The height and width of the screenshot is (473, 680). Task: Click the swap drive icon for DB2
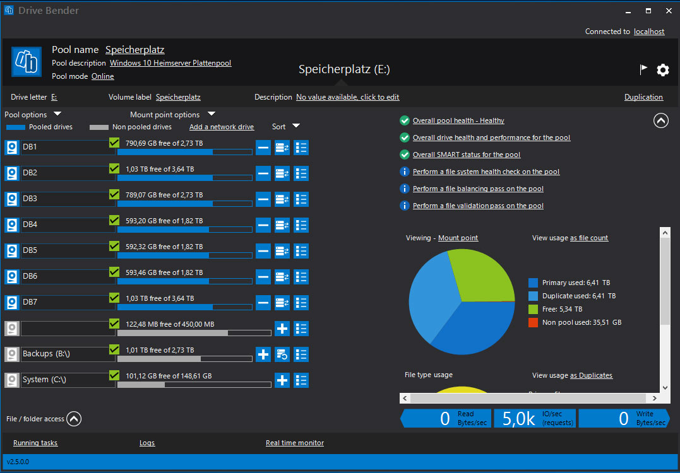tap(282, 173)
